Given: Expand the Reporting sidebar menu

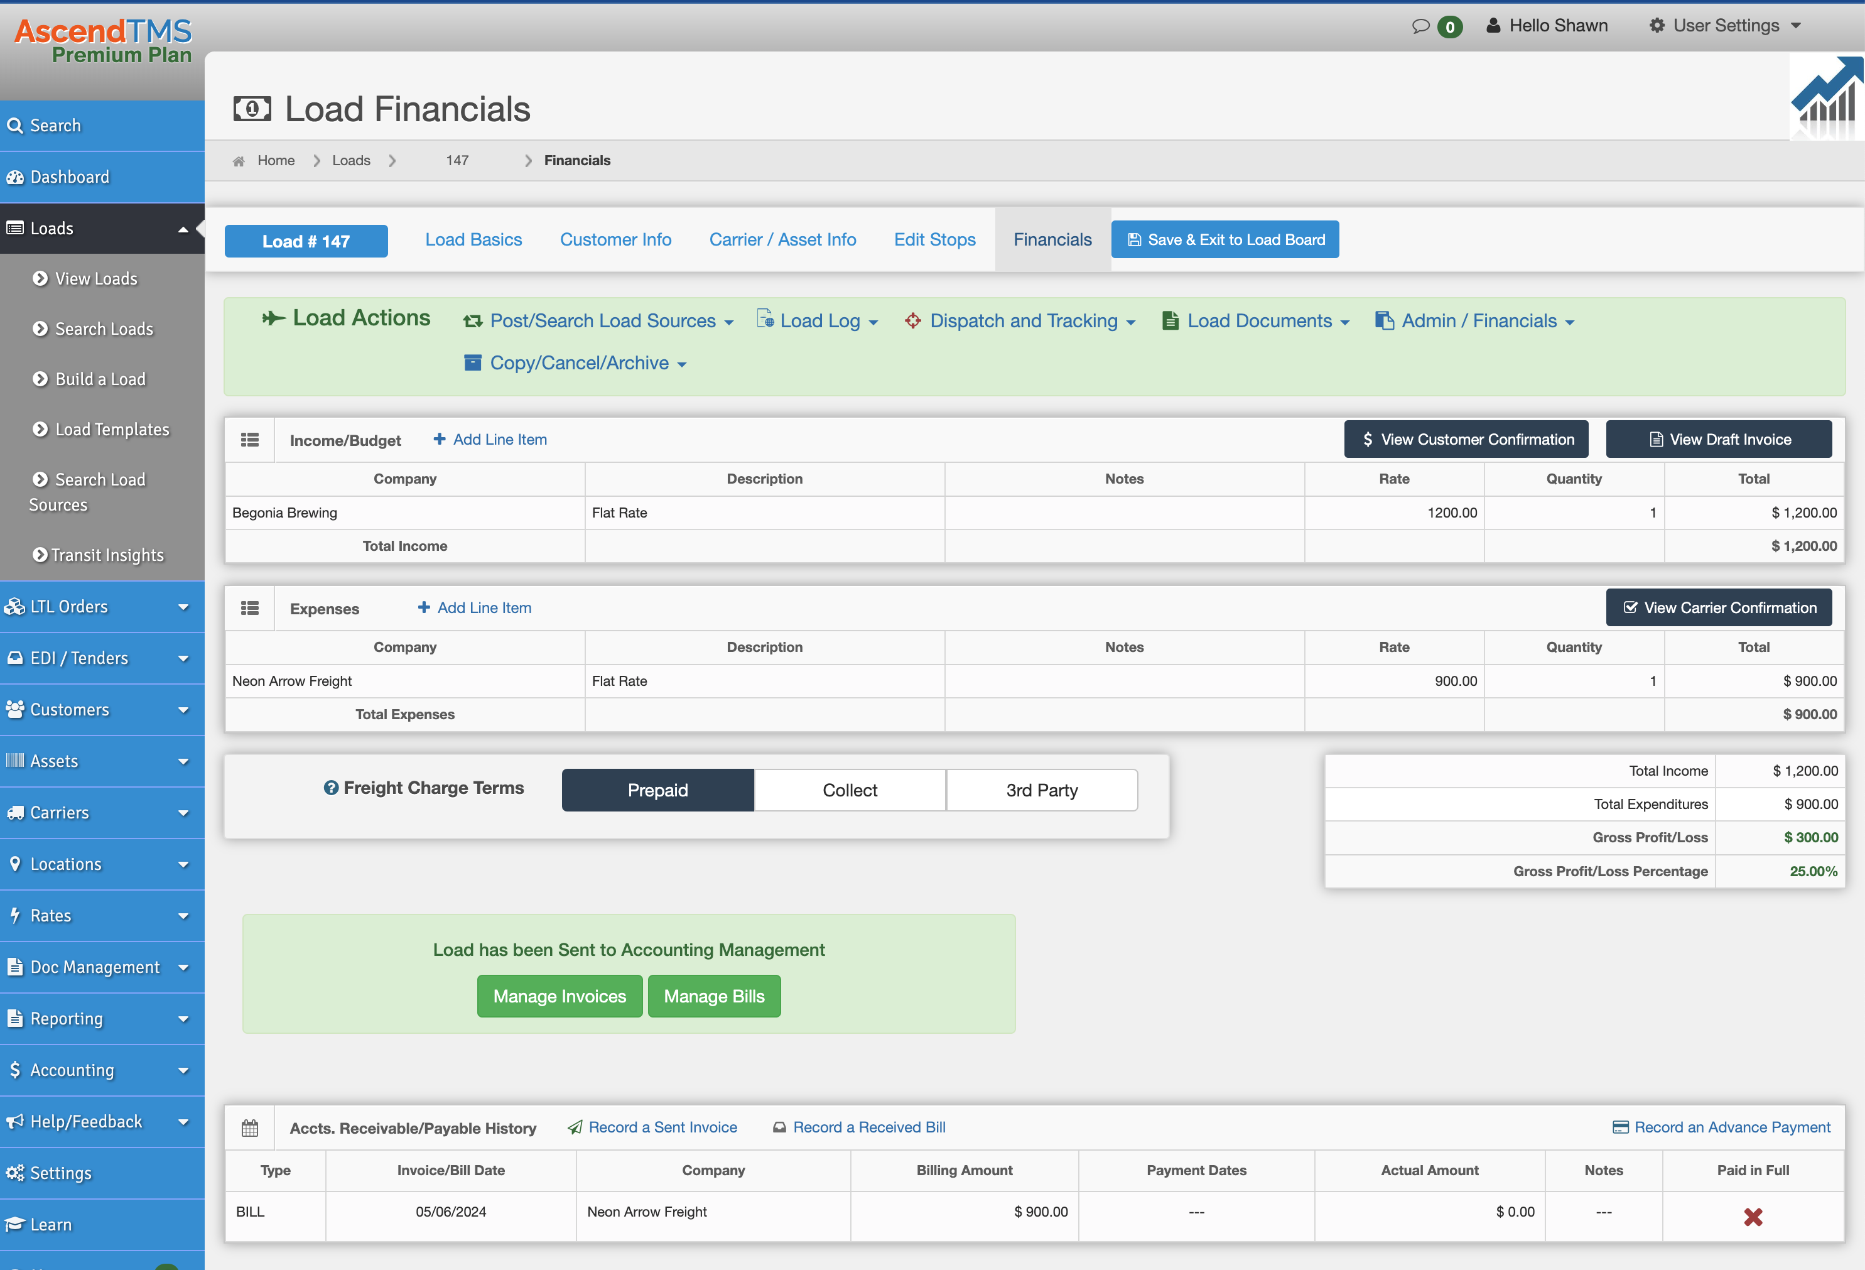Looking at the screenshot, I should coord(102,1019).
